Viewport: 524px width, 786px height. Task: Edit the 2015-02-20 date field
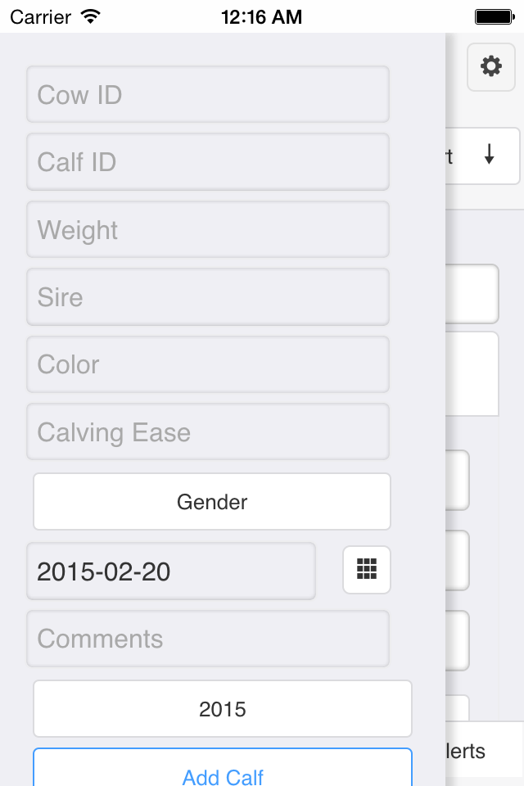point(171,571)
